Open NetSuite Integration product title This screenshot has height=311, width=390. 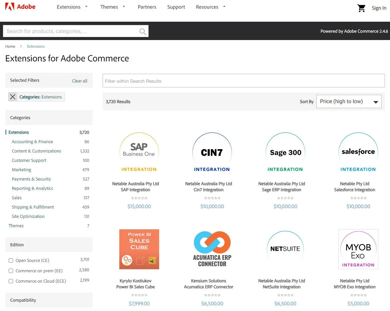tap(281, 287)
